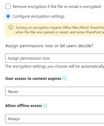This screenshot has height=126, width=104.
Task: Click the 'Assign permissions now or let users decide?' heading
Action: pos(49,46)
